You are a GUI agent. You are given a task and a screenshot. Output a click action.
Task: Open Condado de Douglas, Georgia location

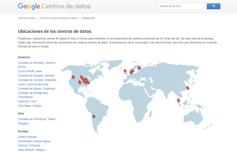pos(36,75)
